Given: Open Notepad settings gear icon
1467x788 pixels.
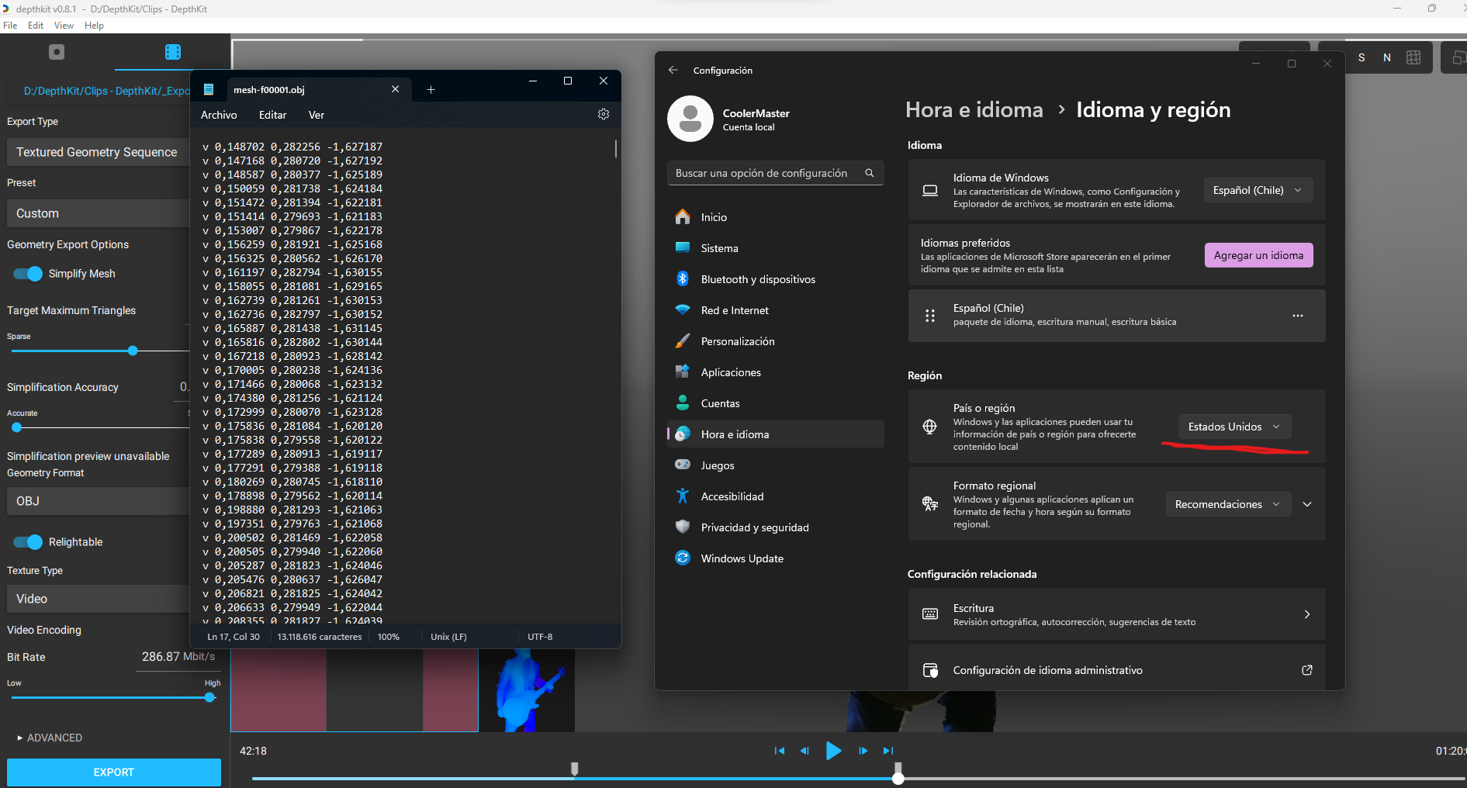Looking at the screenshot, I should 604,115.
